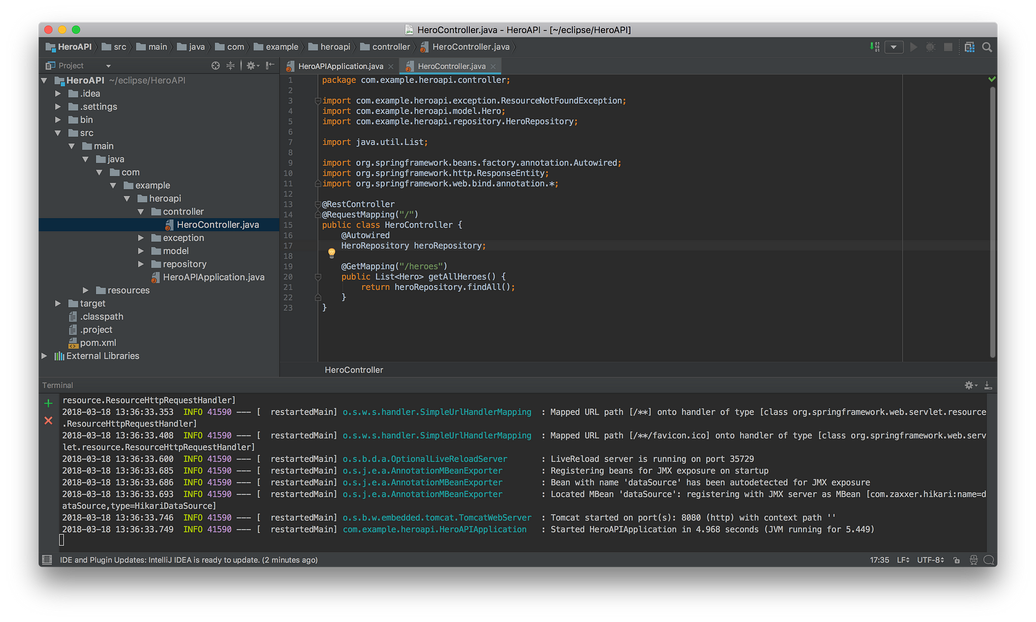1036x622 pixels.
Task: Click the scroll from source target icon
Action: tap(215, 66)
